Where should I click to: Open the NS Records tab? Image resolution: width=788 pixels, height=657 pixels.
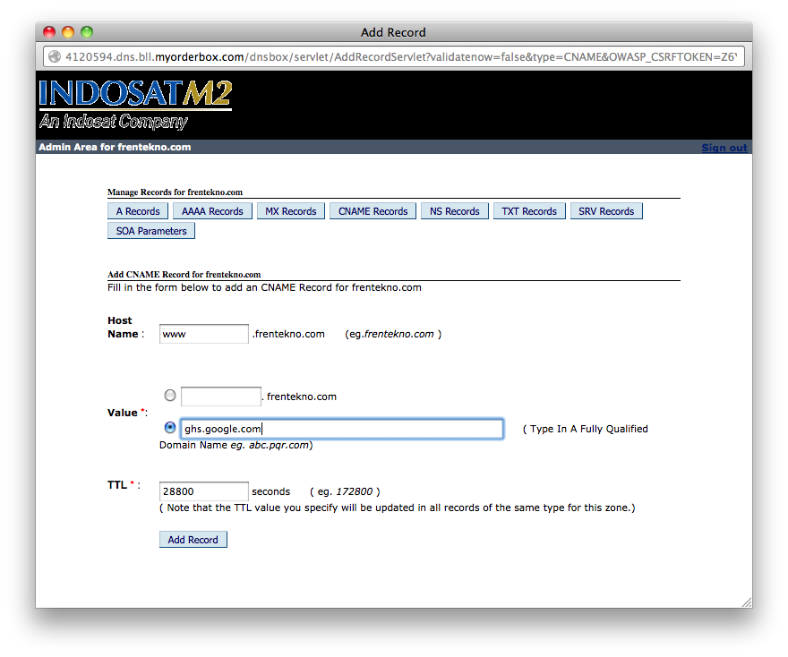455,211
